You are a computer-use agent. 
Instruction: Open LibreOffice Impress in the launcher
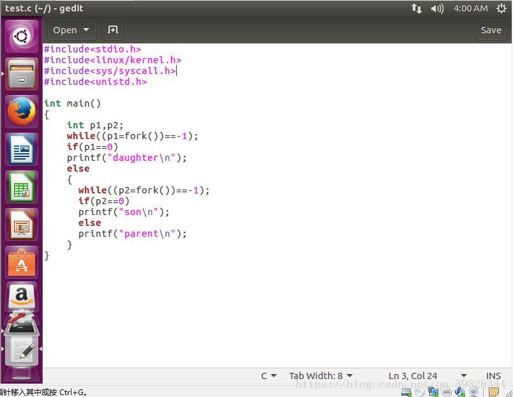pos(22,225)
